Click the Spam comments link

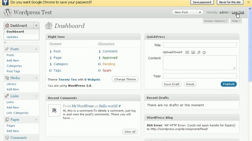coord(107,70)
